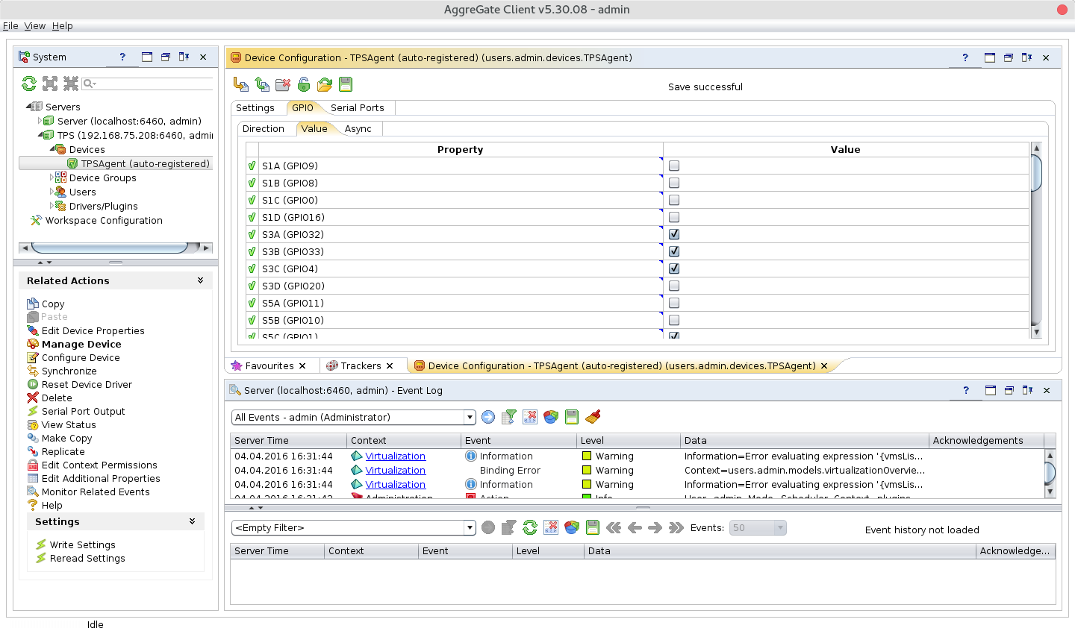Collapse the Settings section in left panel
Screen dimensions: 1075x631
coord(192,521)
